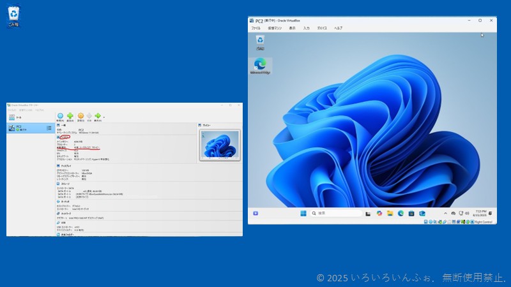Click the widgets icon on guest taskbar left

click(256, 214)
